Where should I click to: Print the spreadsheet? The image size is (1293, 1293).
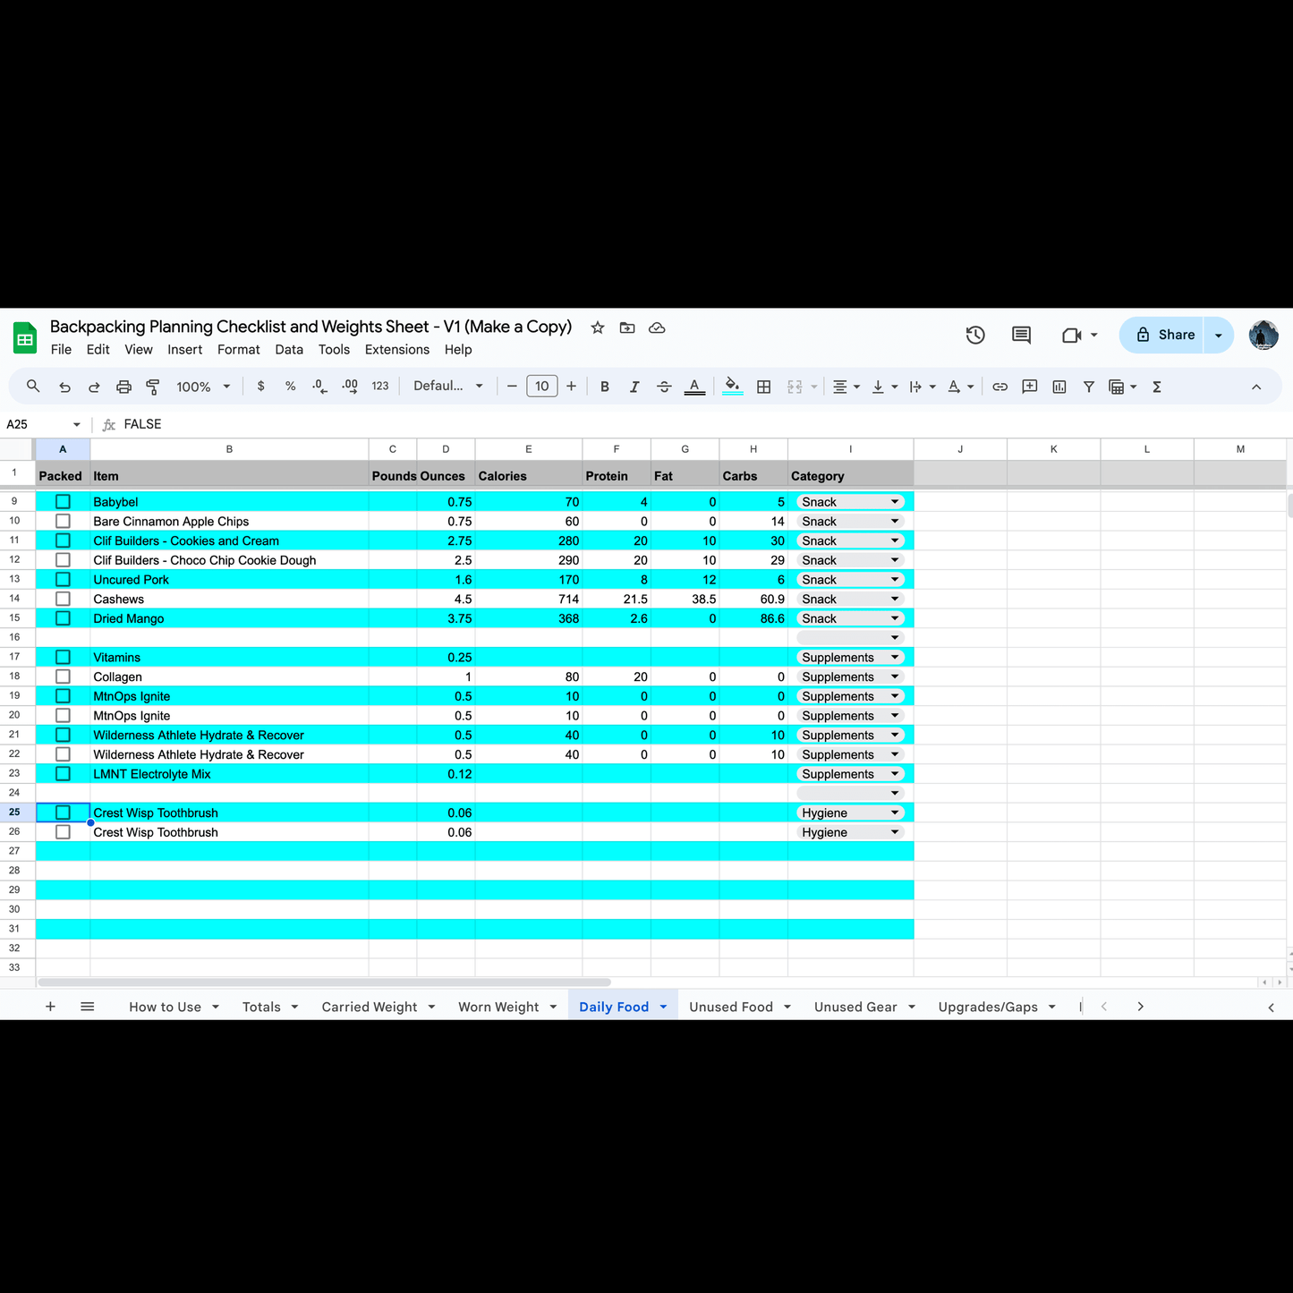point(123,387)
